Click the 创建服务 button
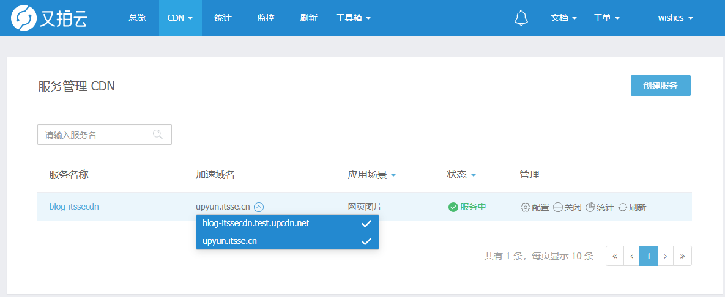Viewport: 725px width, 297px height. [x=660, y=86]
